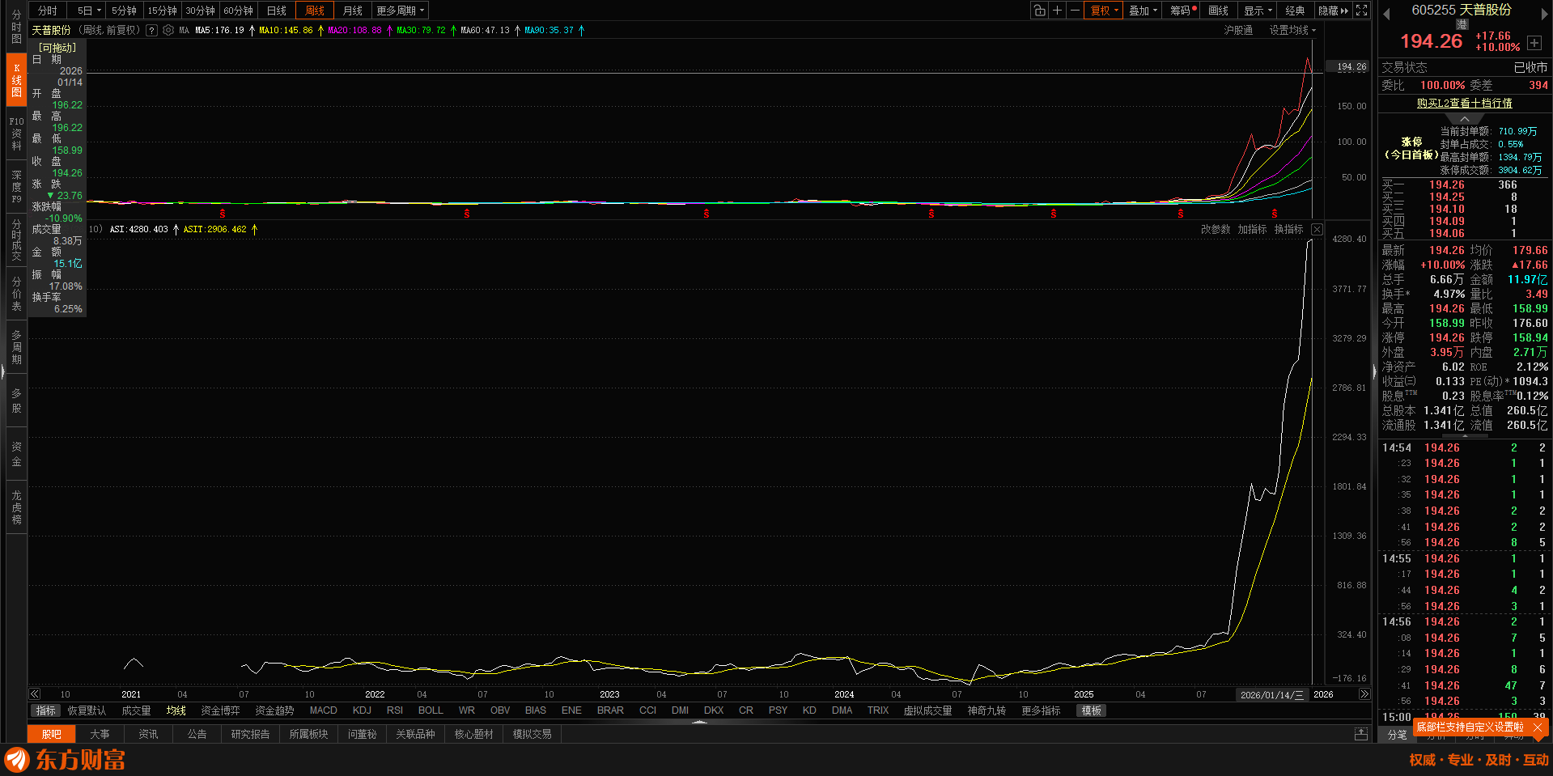Image resolution: width=1553 pixels, height=776 pixels.
Task: Dismiss the bottom bar customization tip
Action: pos(1538,727)
